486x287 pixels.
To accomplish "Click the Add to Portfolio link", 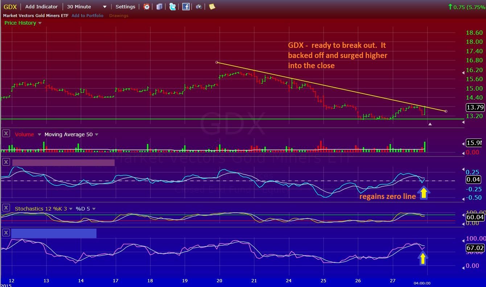I will (87, 16).
